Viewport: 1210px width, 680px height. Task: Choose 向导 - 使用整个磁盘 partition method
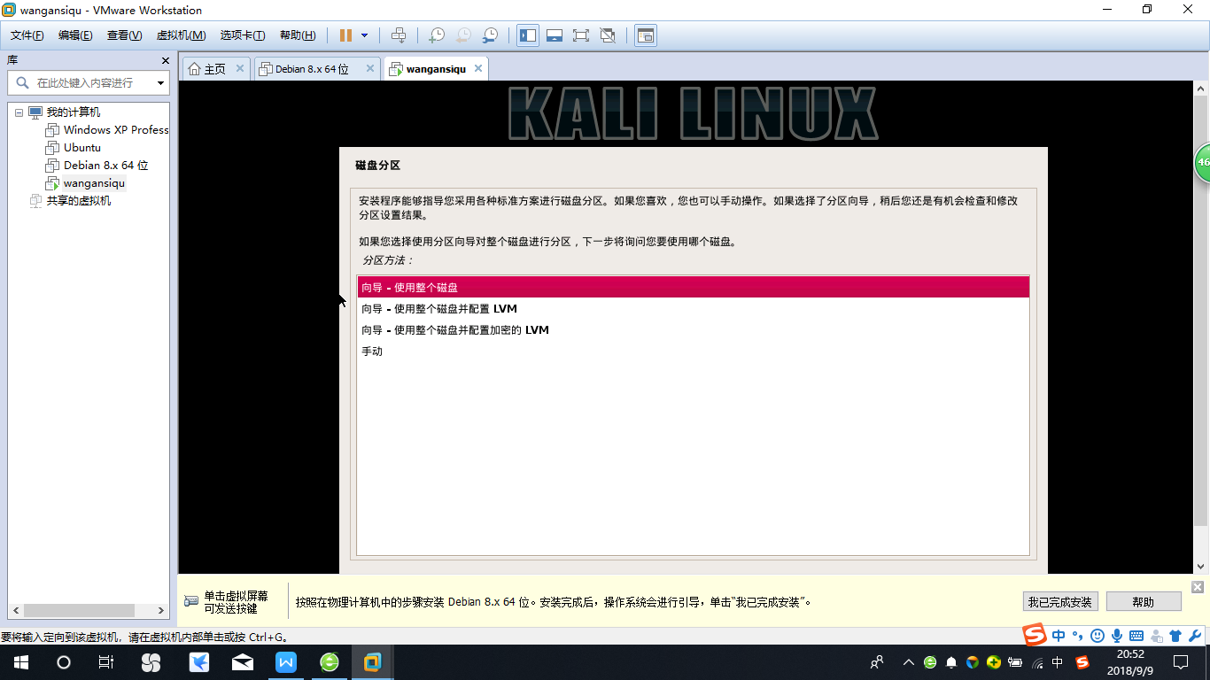pyautogui.click(x=694, y=288)
